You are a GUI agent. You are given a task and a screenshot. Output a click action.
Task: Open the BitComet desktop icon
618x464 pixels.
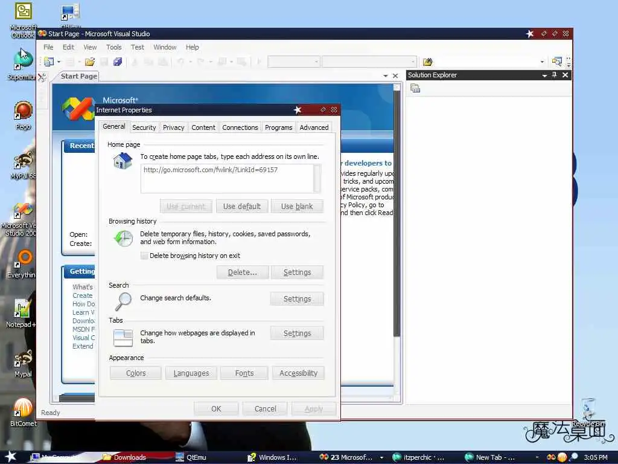pyautogui.click(x=24, y=412)
